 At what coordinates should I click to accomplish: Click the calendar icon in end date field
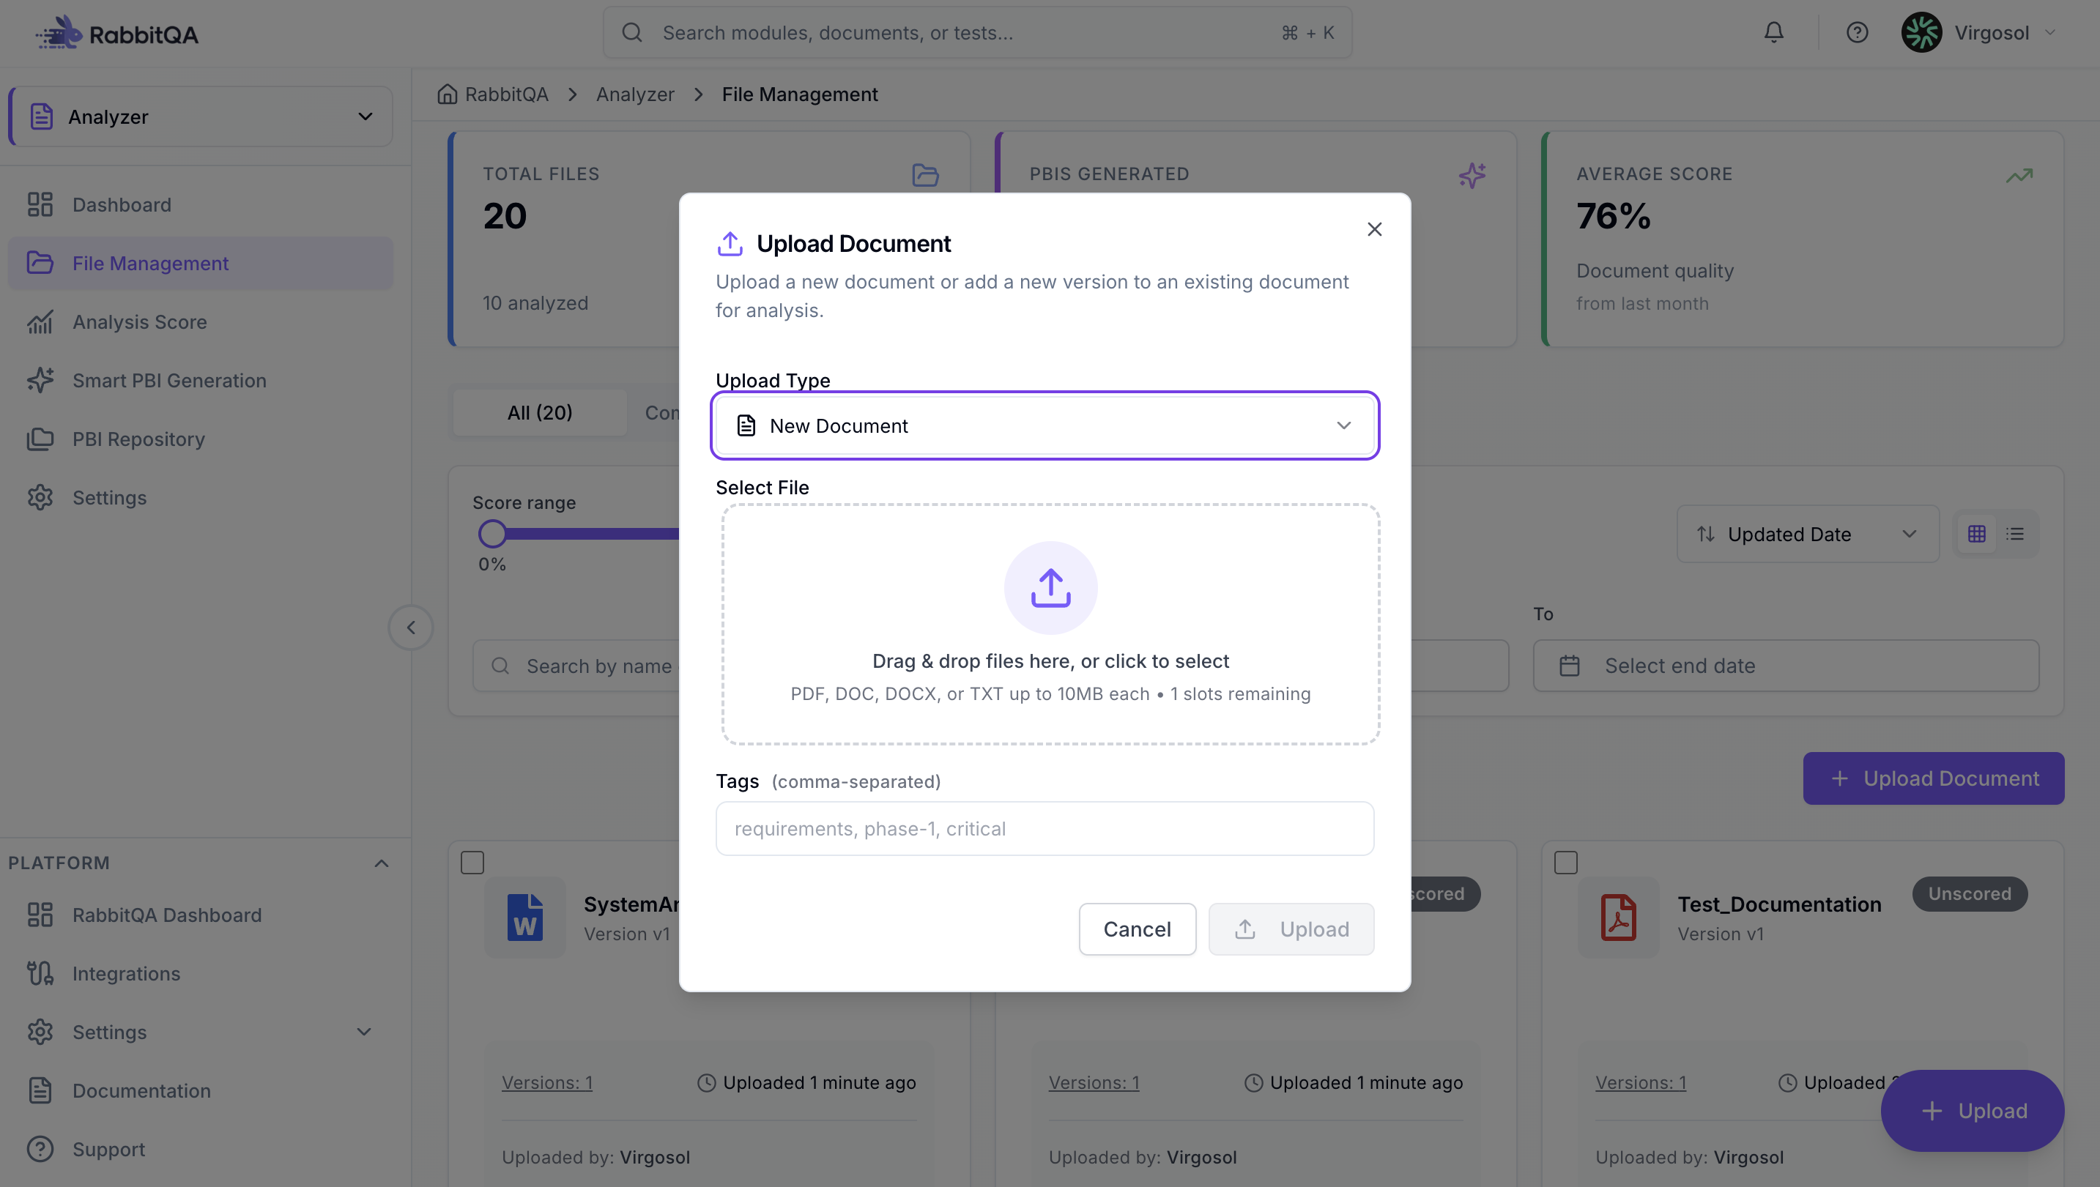(1569, 666)
